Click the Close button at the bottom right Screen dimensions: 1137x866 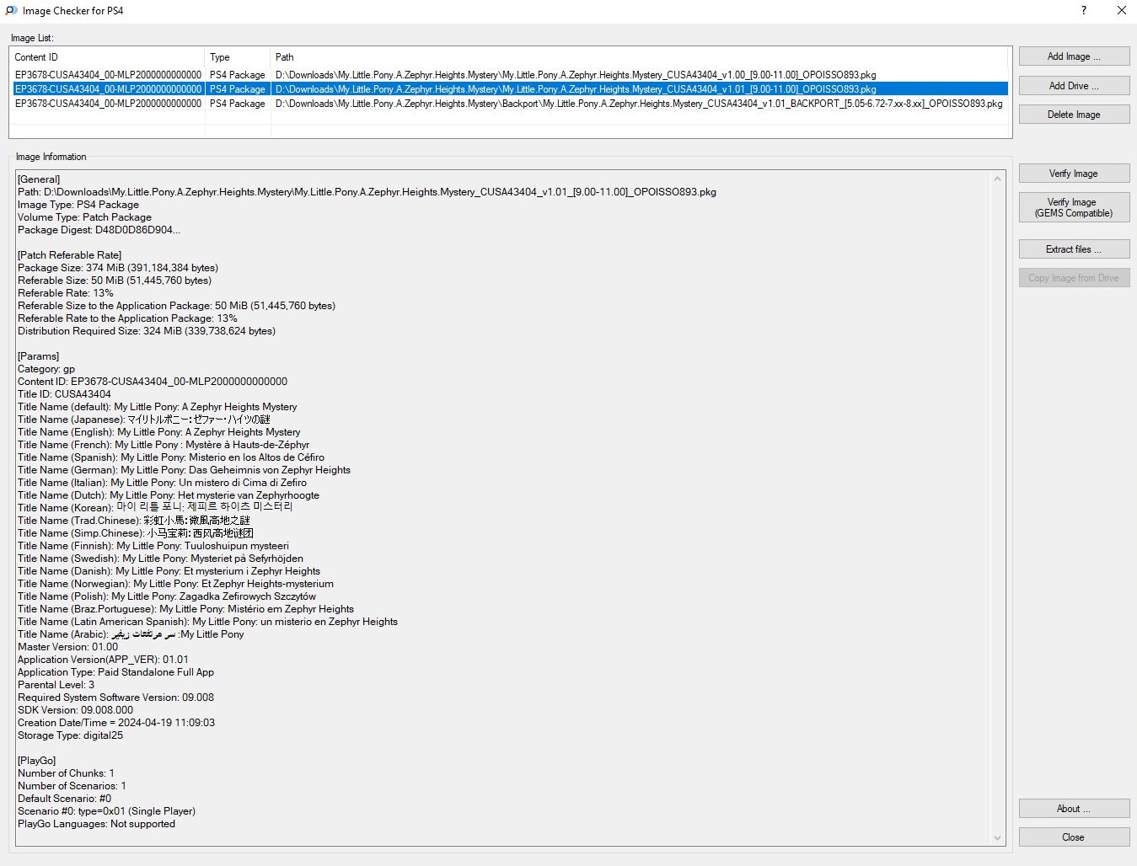[1074, 837]
